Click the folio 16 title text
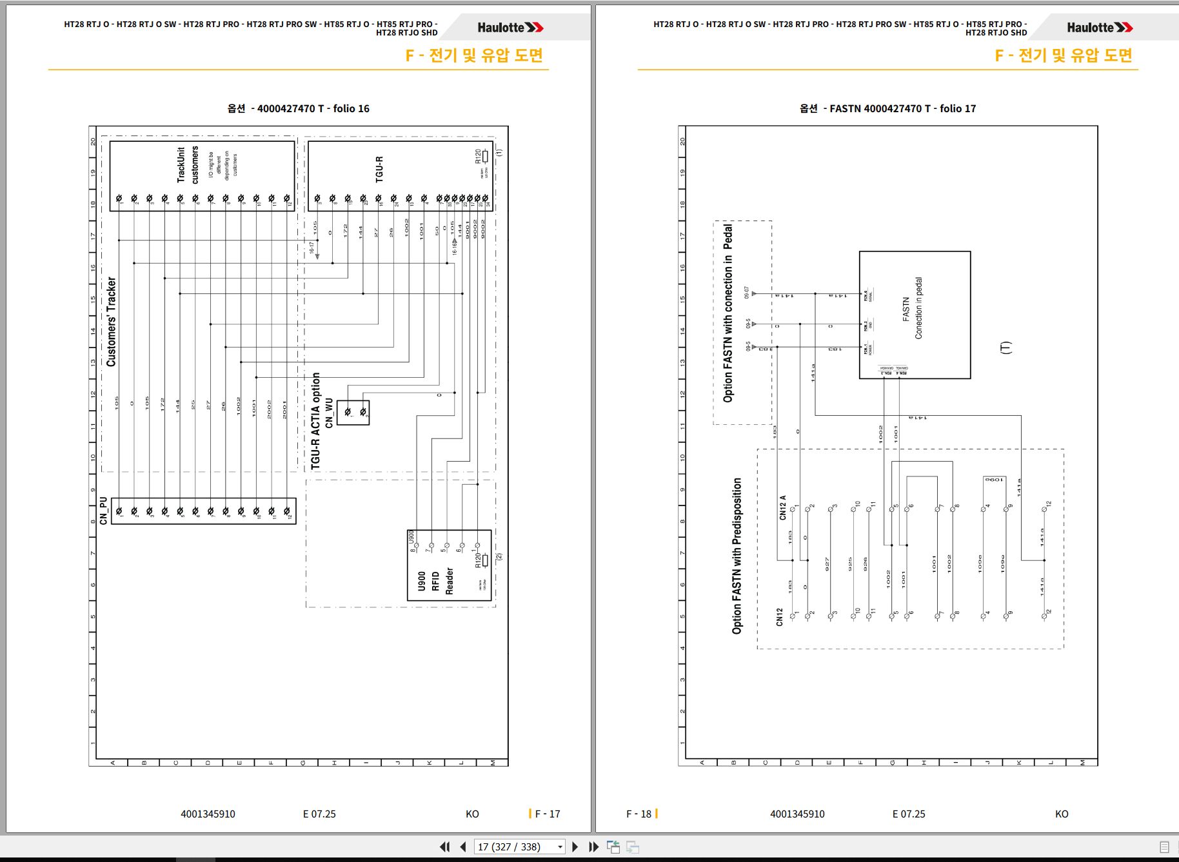This screenshot has width=1179, height=862. [x=299, y=108]
